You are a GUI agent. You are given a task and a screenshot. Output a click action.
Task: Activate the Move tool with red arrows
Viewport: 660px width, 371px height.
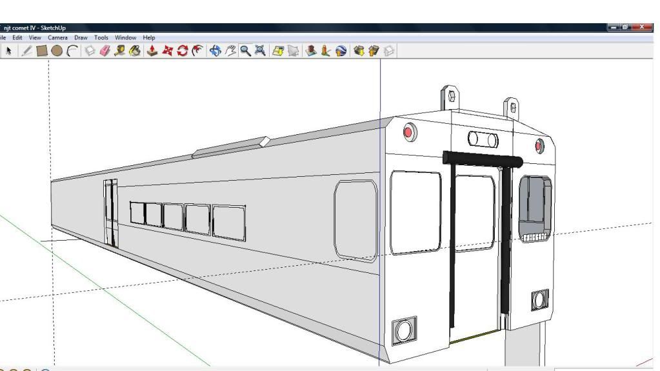click(x=168, y=50)
